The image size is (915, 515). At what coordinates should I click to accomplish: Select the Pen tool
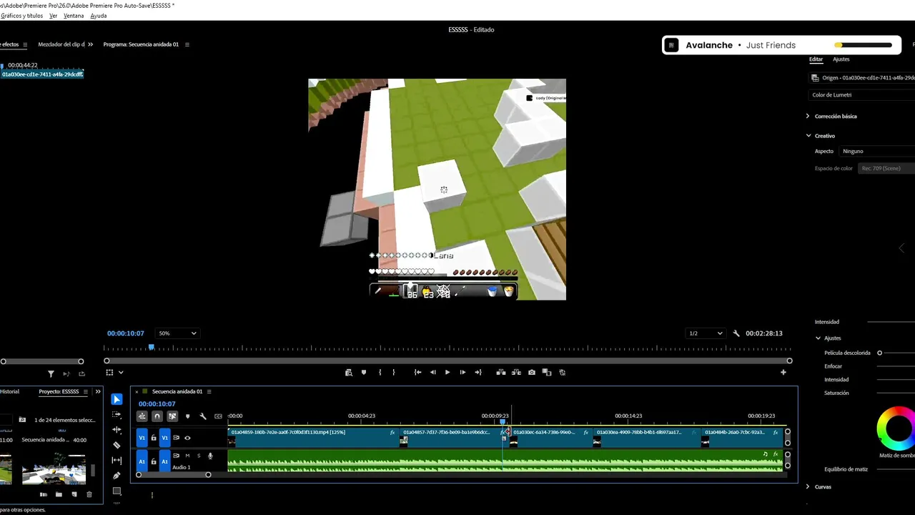[x=117, y=476]
